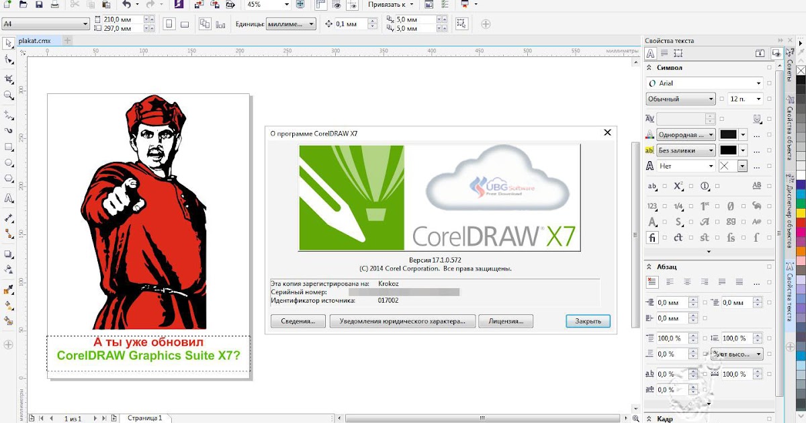
Task: Check the box next to Символ heading
Action: (x=769, y=68)
